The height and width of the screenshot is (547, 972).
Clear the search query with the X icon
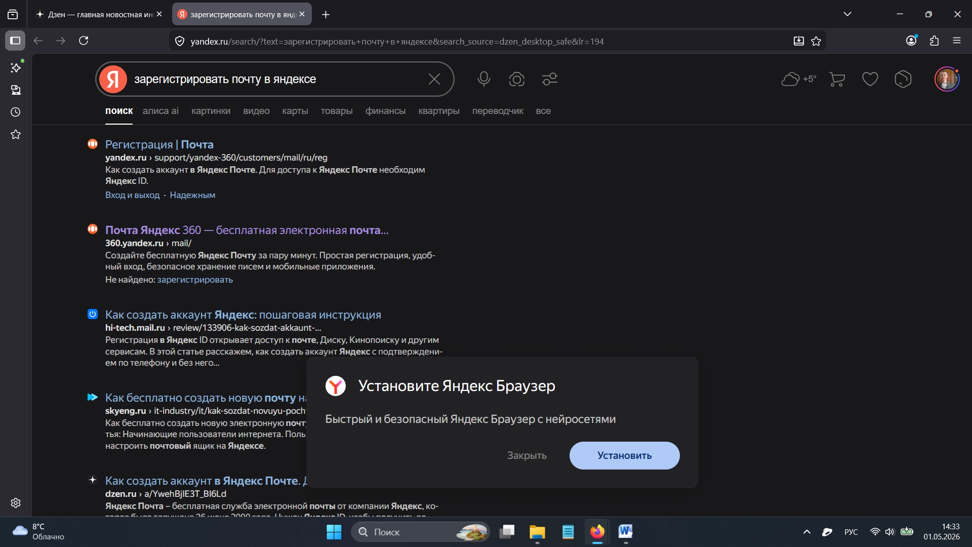point(434,79)
